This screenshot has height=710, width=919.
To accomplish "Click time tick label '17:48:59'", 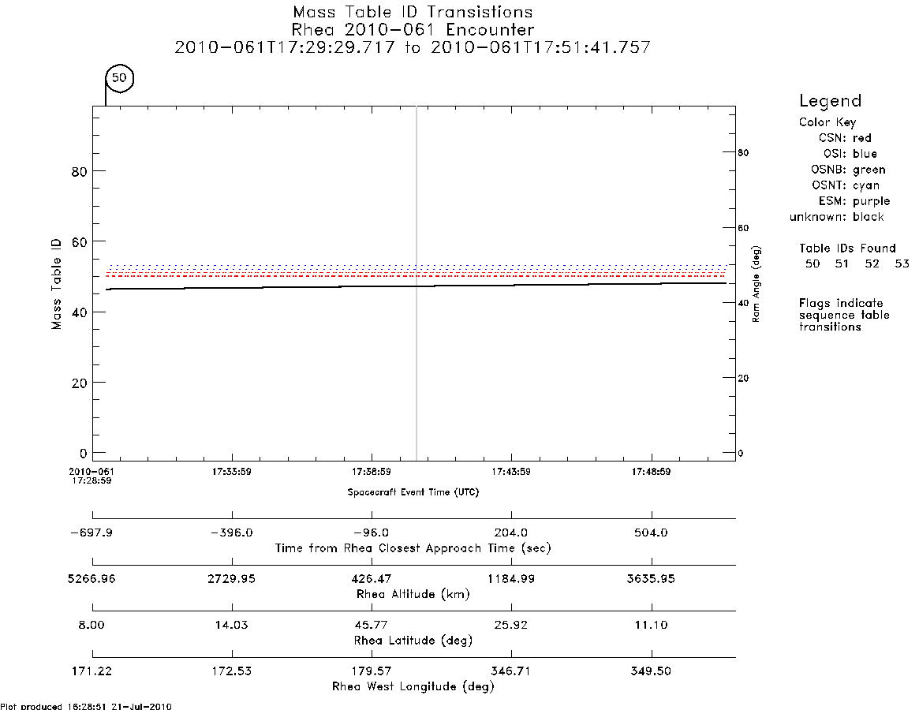I will tap(651, 472).
